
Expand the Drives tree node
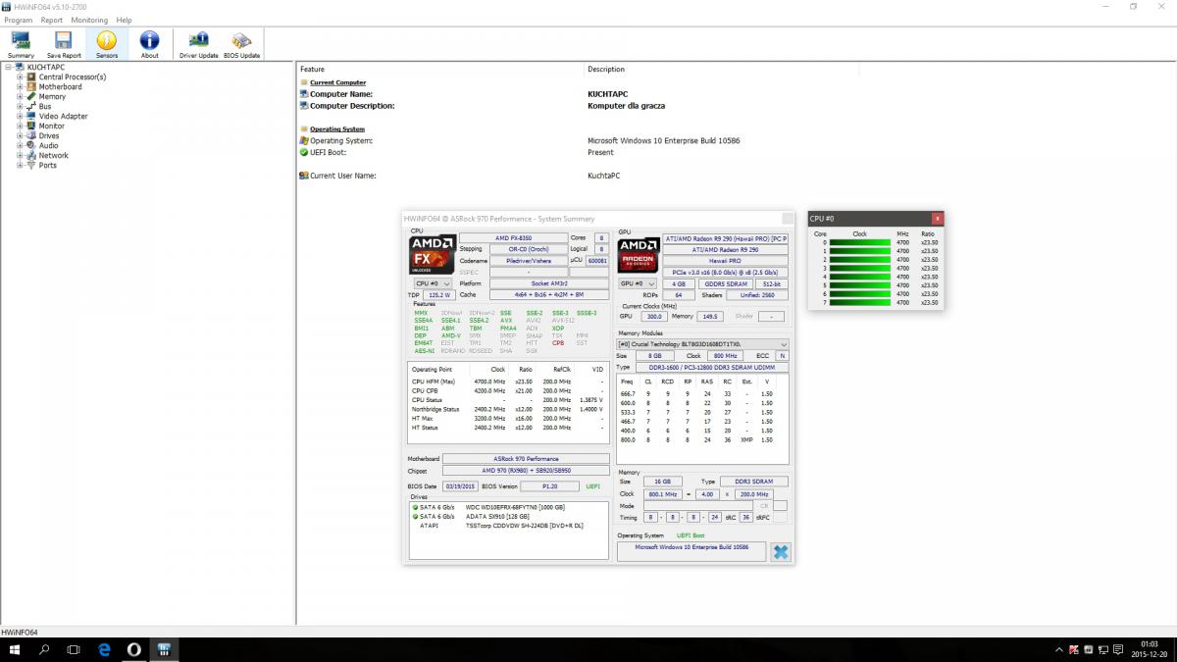20,135
